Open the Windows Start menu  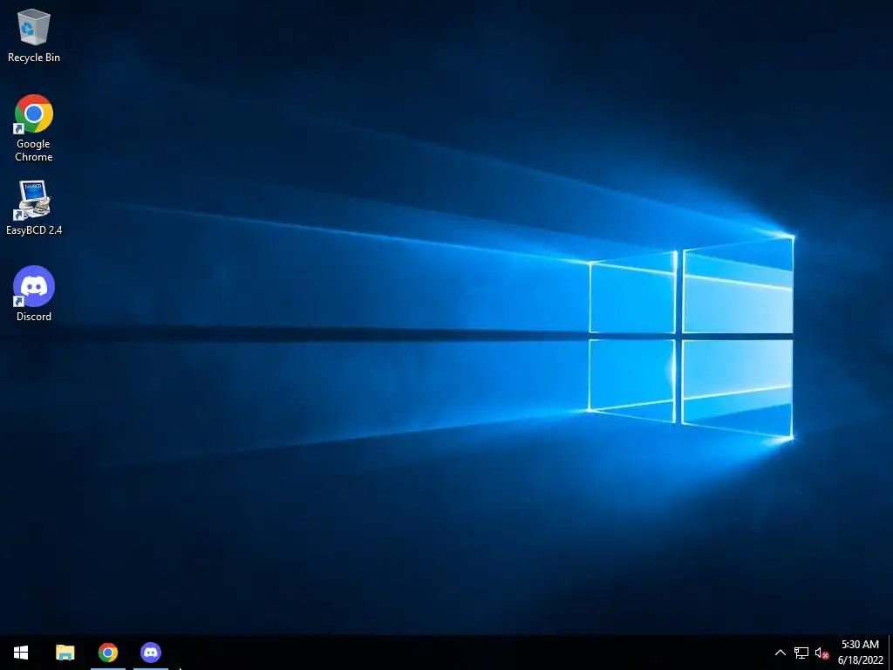(x=21, y=653)
